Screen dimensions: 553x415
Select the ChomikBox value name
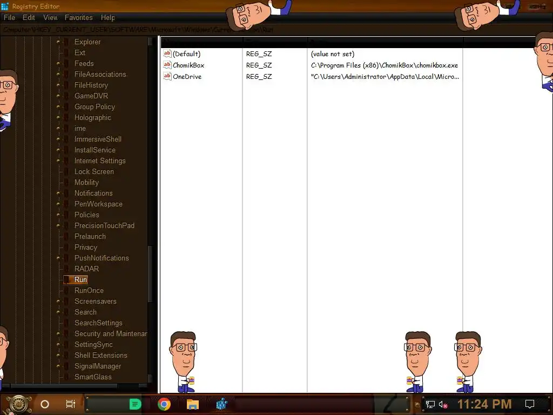tap(188, 65)
